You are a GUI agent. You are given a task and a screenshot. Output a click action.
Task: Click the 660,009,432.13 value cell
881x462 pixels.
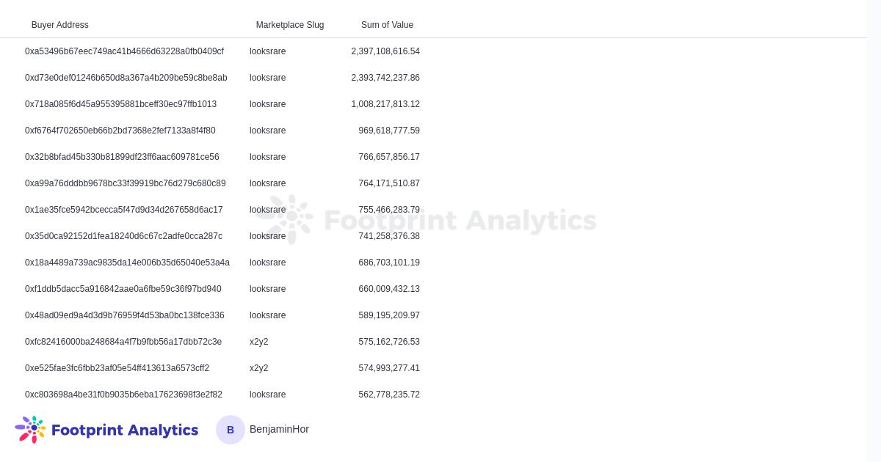pyautogui.click(x=389, y=289)
